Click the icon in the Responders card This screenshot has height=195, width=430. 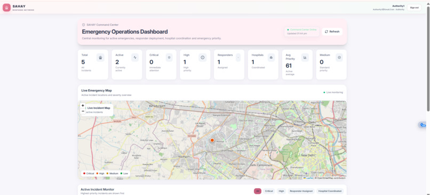tap(238, 57)
